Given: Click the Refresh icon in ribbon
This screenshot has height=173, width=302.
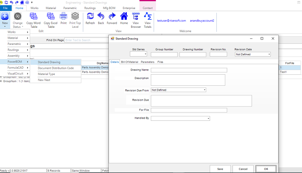Looking at the screenshot, I should pos(90,17).
